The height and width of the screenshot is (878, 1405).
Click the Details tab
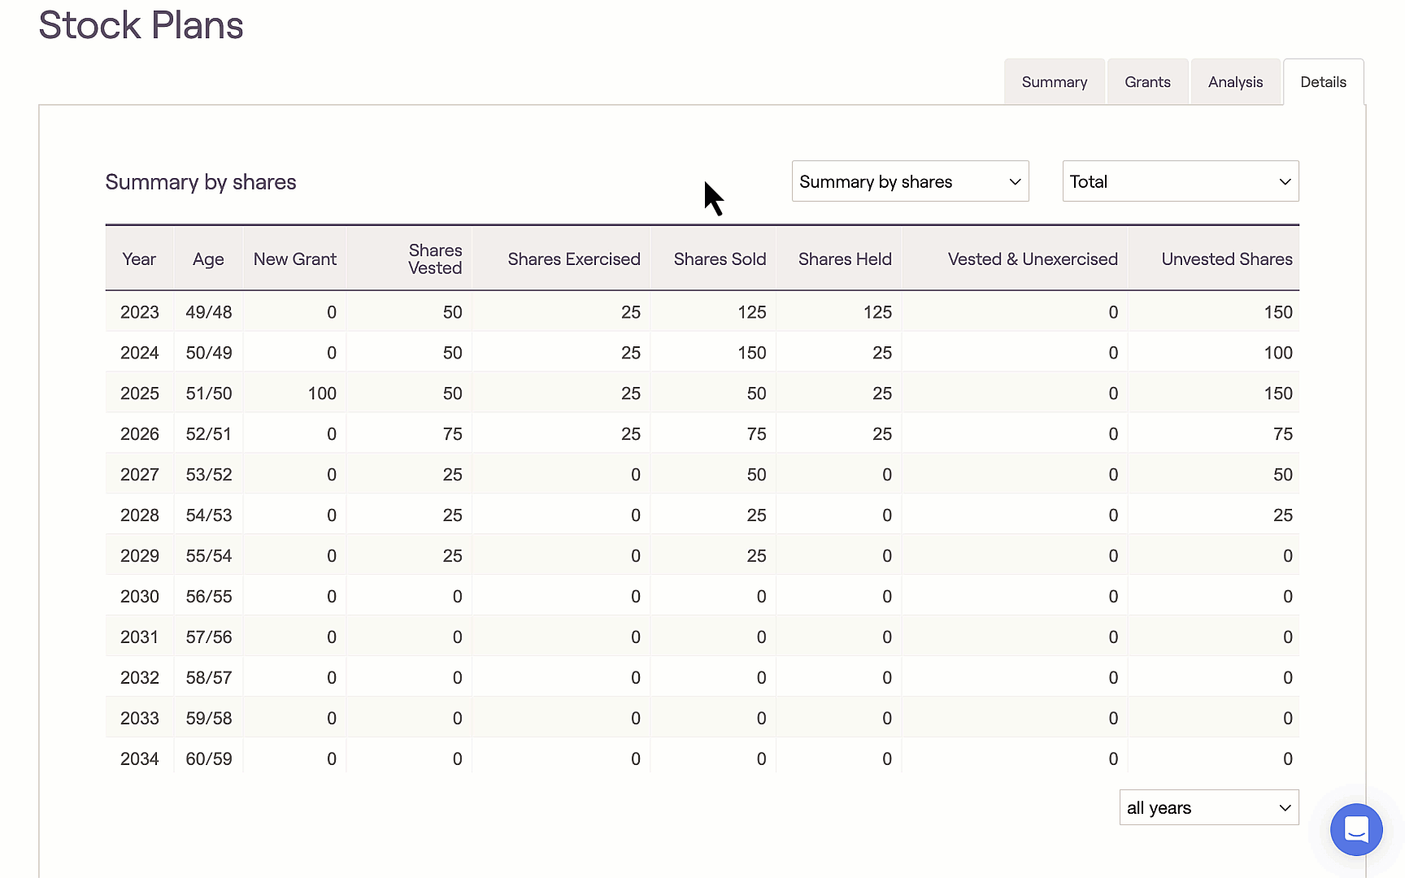[1322, 82]
